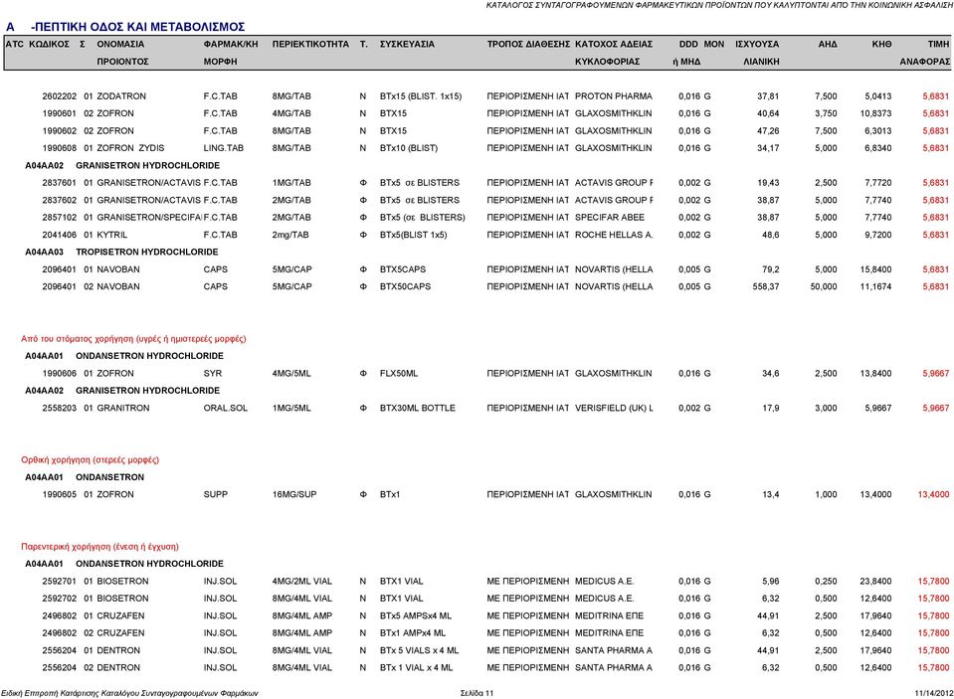Click the KYTRIL product name
954x699 pixels.
click(x=112, y=235)
